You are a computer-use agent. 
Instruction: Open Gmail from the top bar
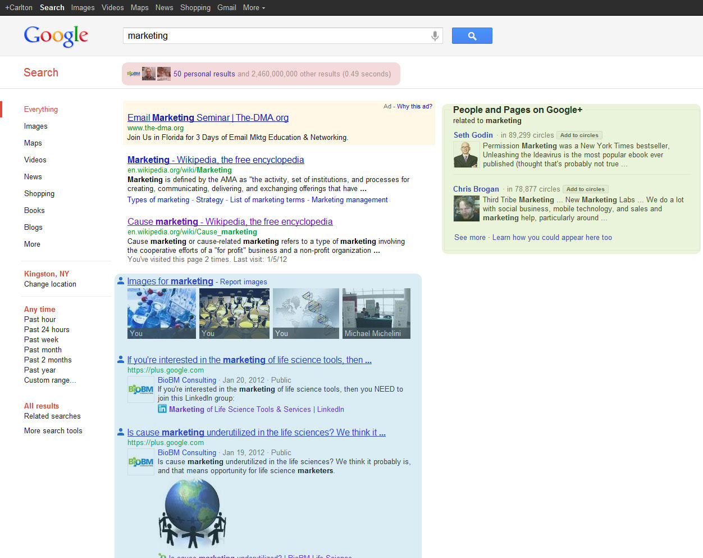coord(226,8)
